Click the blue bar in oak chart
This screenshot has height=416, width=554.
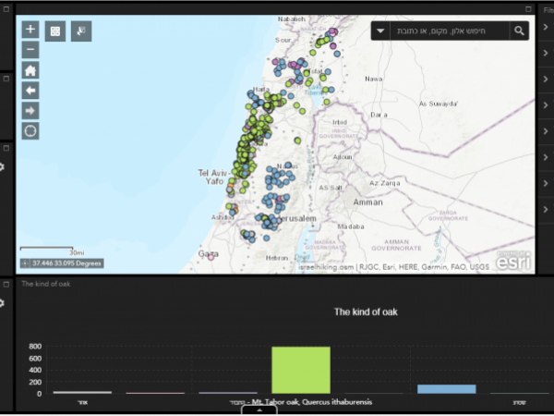446,388
